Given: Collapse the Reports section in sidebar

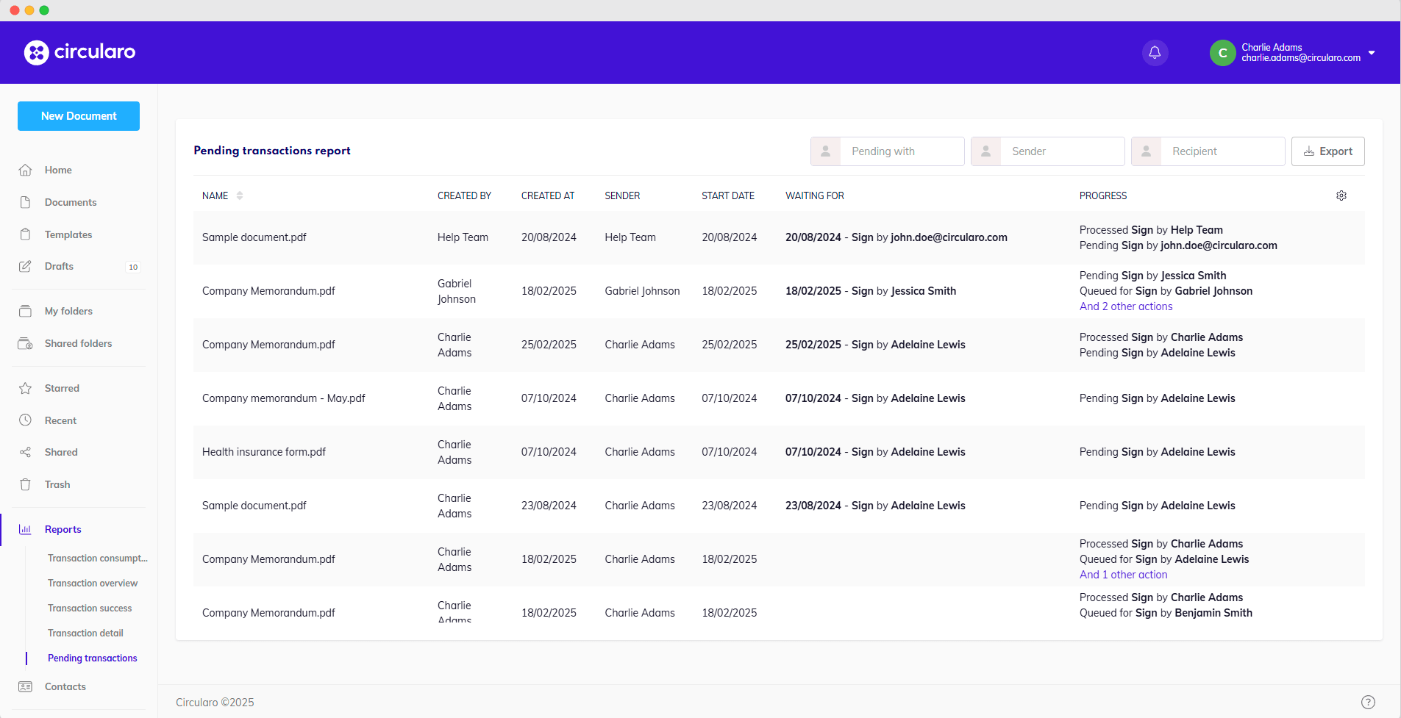Looking at the screenshot, I should [x=63, y=529].
